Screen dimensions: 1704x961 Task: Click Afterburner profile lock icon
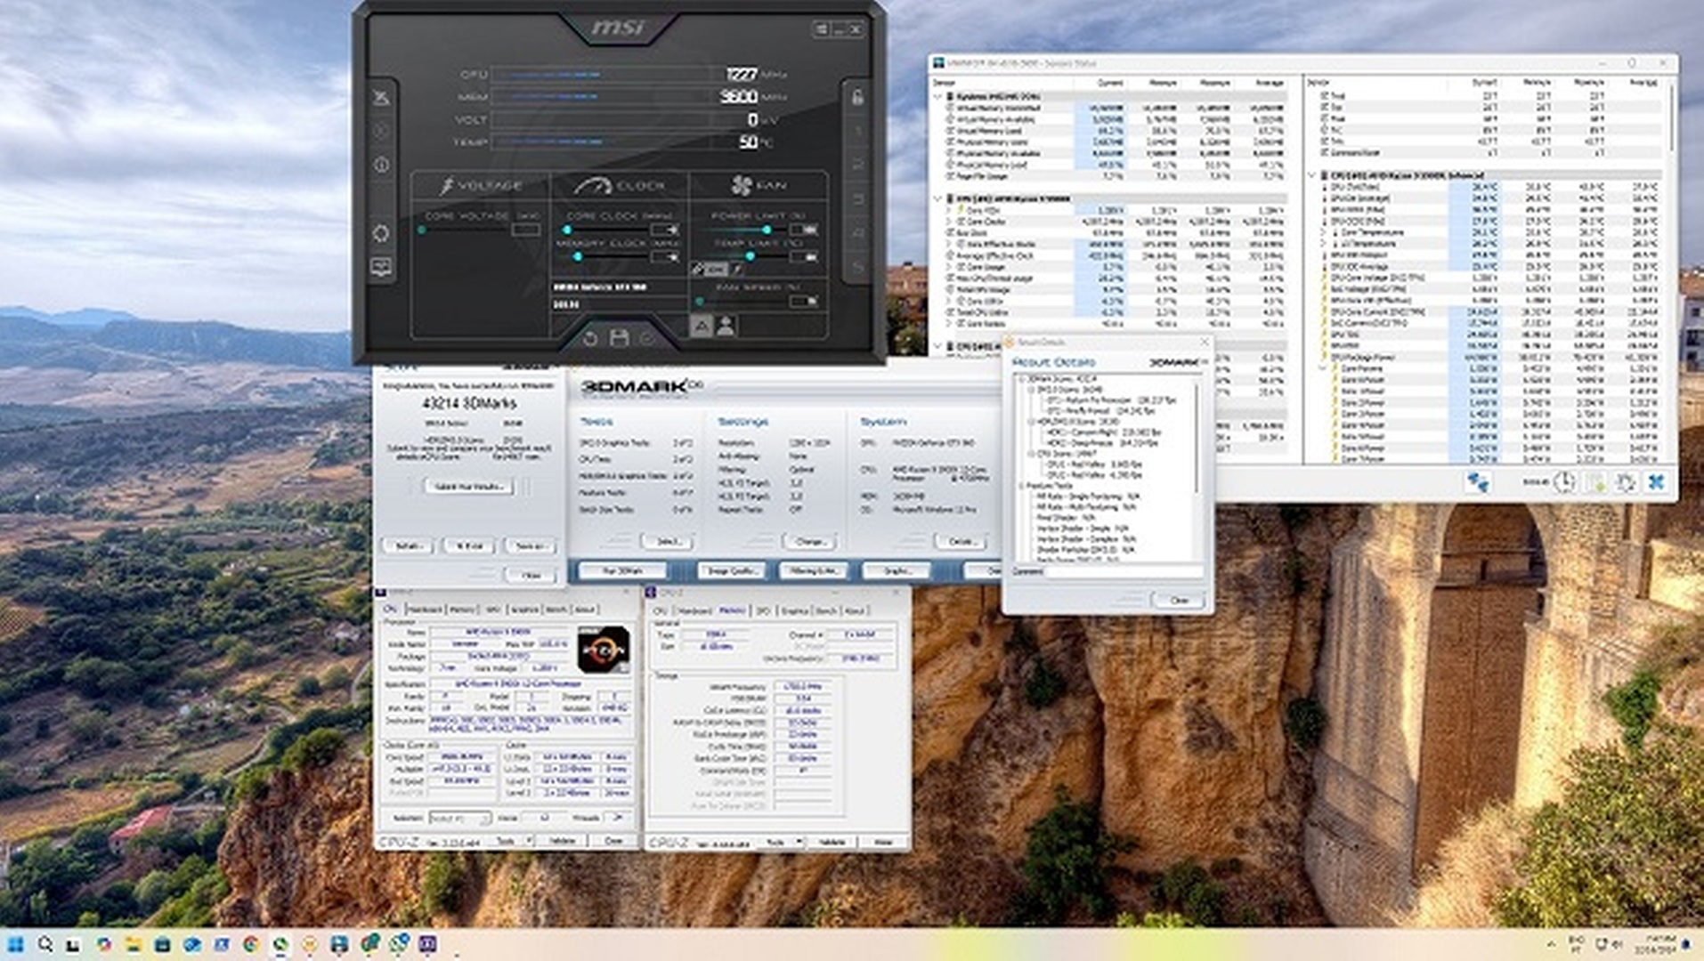pos(857,97)
